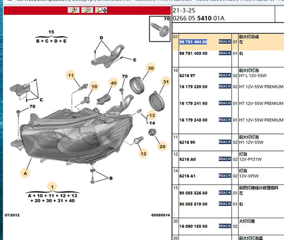Viewport: 284px width, 240px height.
Task: Click REACH badge for part 6216 97
Action: pyautogui.click(x=225, y=75)
